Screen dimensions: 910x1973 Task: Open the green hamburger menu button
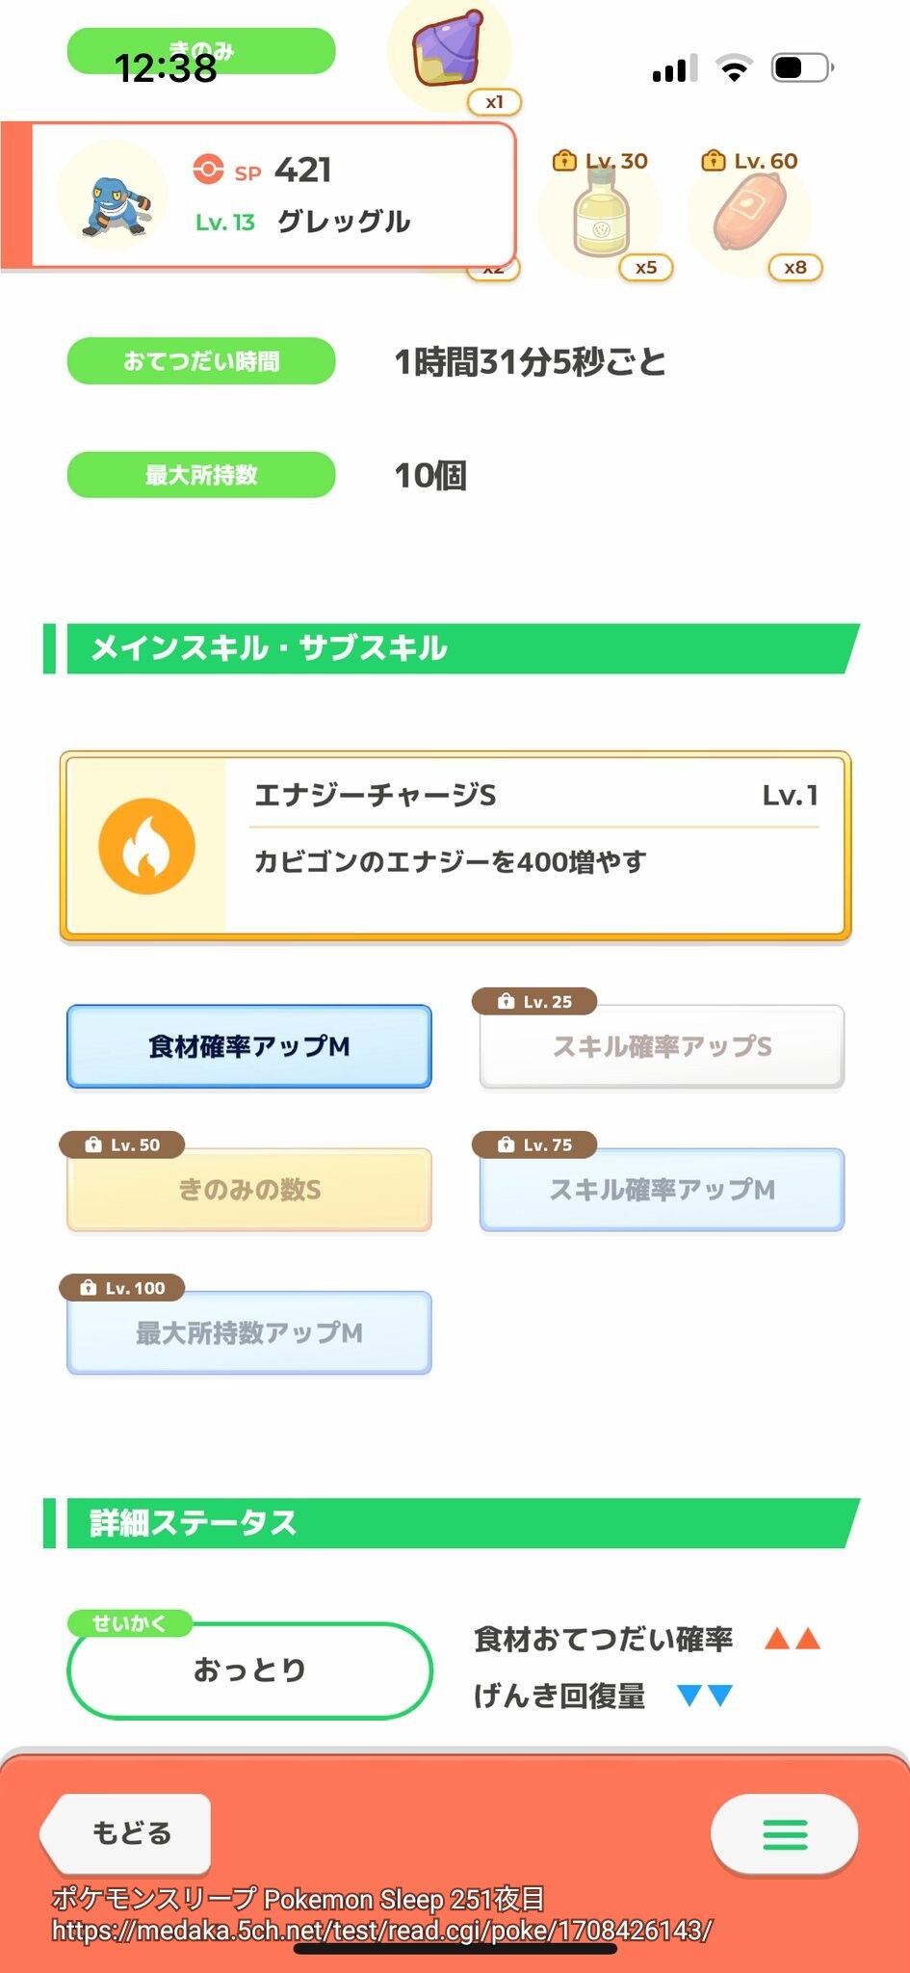point(784,1834)
